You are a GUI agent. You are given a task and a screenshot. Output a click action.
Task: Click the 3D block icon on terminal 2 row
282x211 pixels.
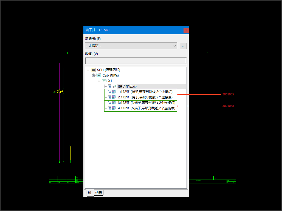tap(114, 97)
